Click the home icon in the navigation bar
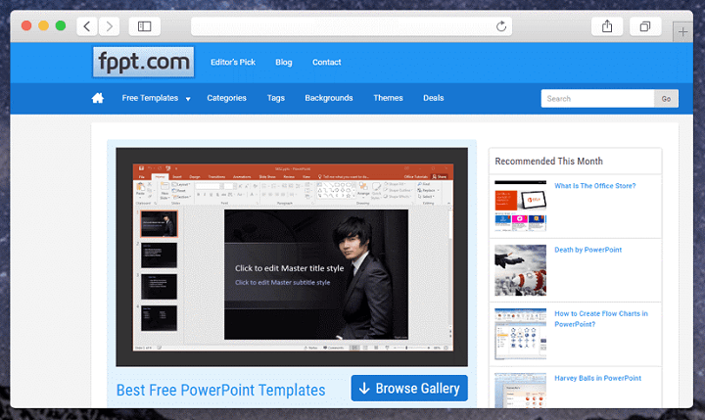The width and height of the screenshot is (705, 420). coord(98,98)
